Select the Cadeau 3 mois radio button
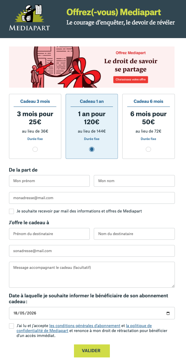Screen dimensions: 186x363 coord(35,149)
